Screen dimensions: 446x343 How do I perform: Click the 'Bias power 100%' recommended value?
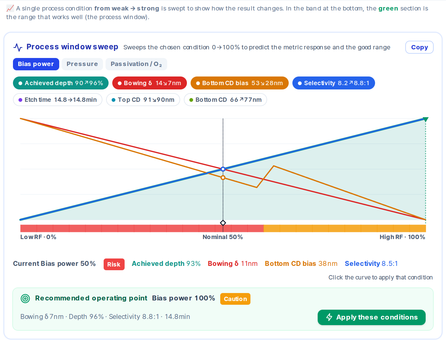click(x=184, y=298)
